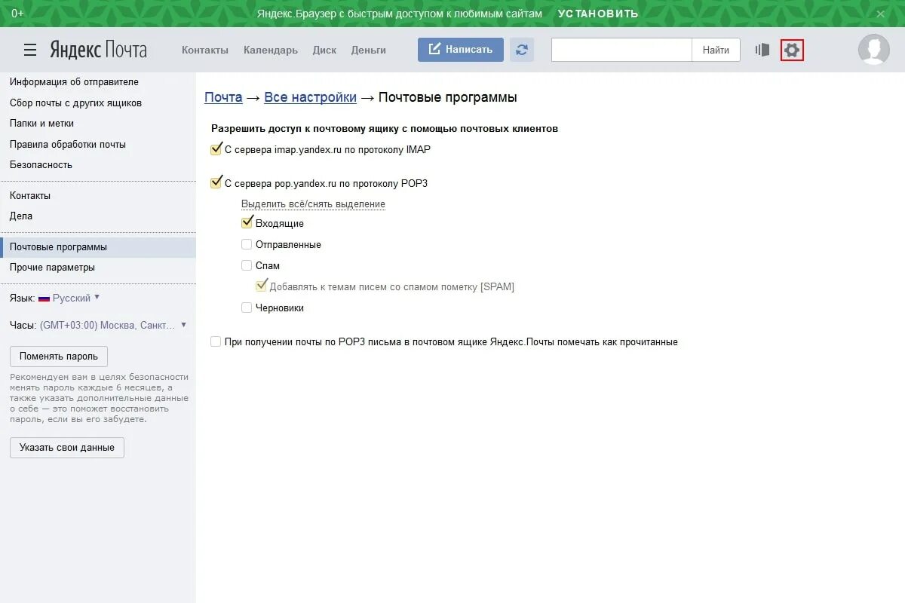This screenshot has width=905, height=603.
Task: Click the mail search input field
Action: coord(621,50)
